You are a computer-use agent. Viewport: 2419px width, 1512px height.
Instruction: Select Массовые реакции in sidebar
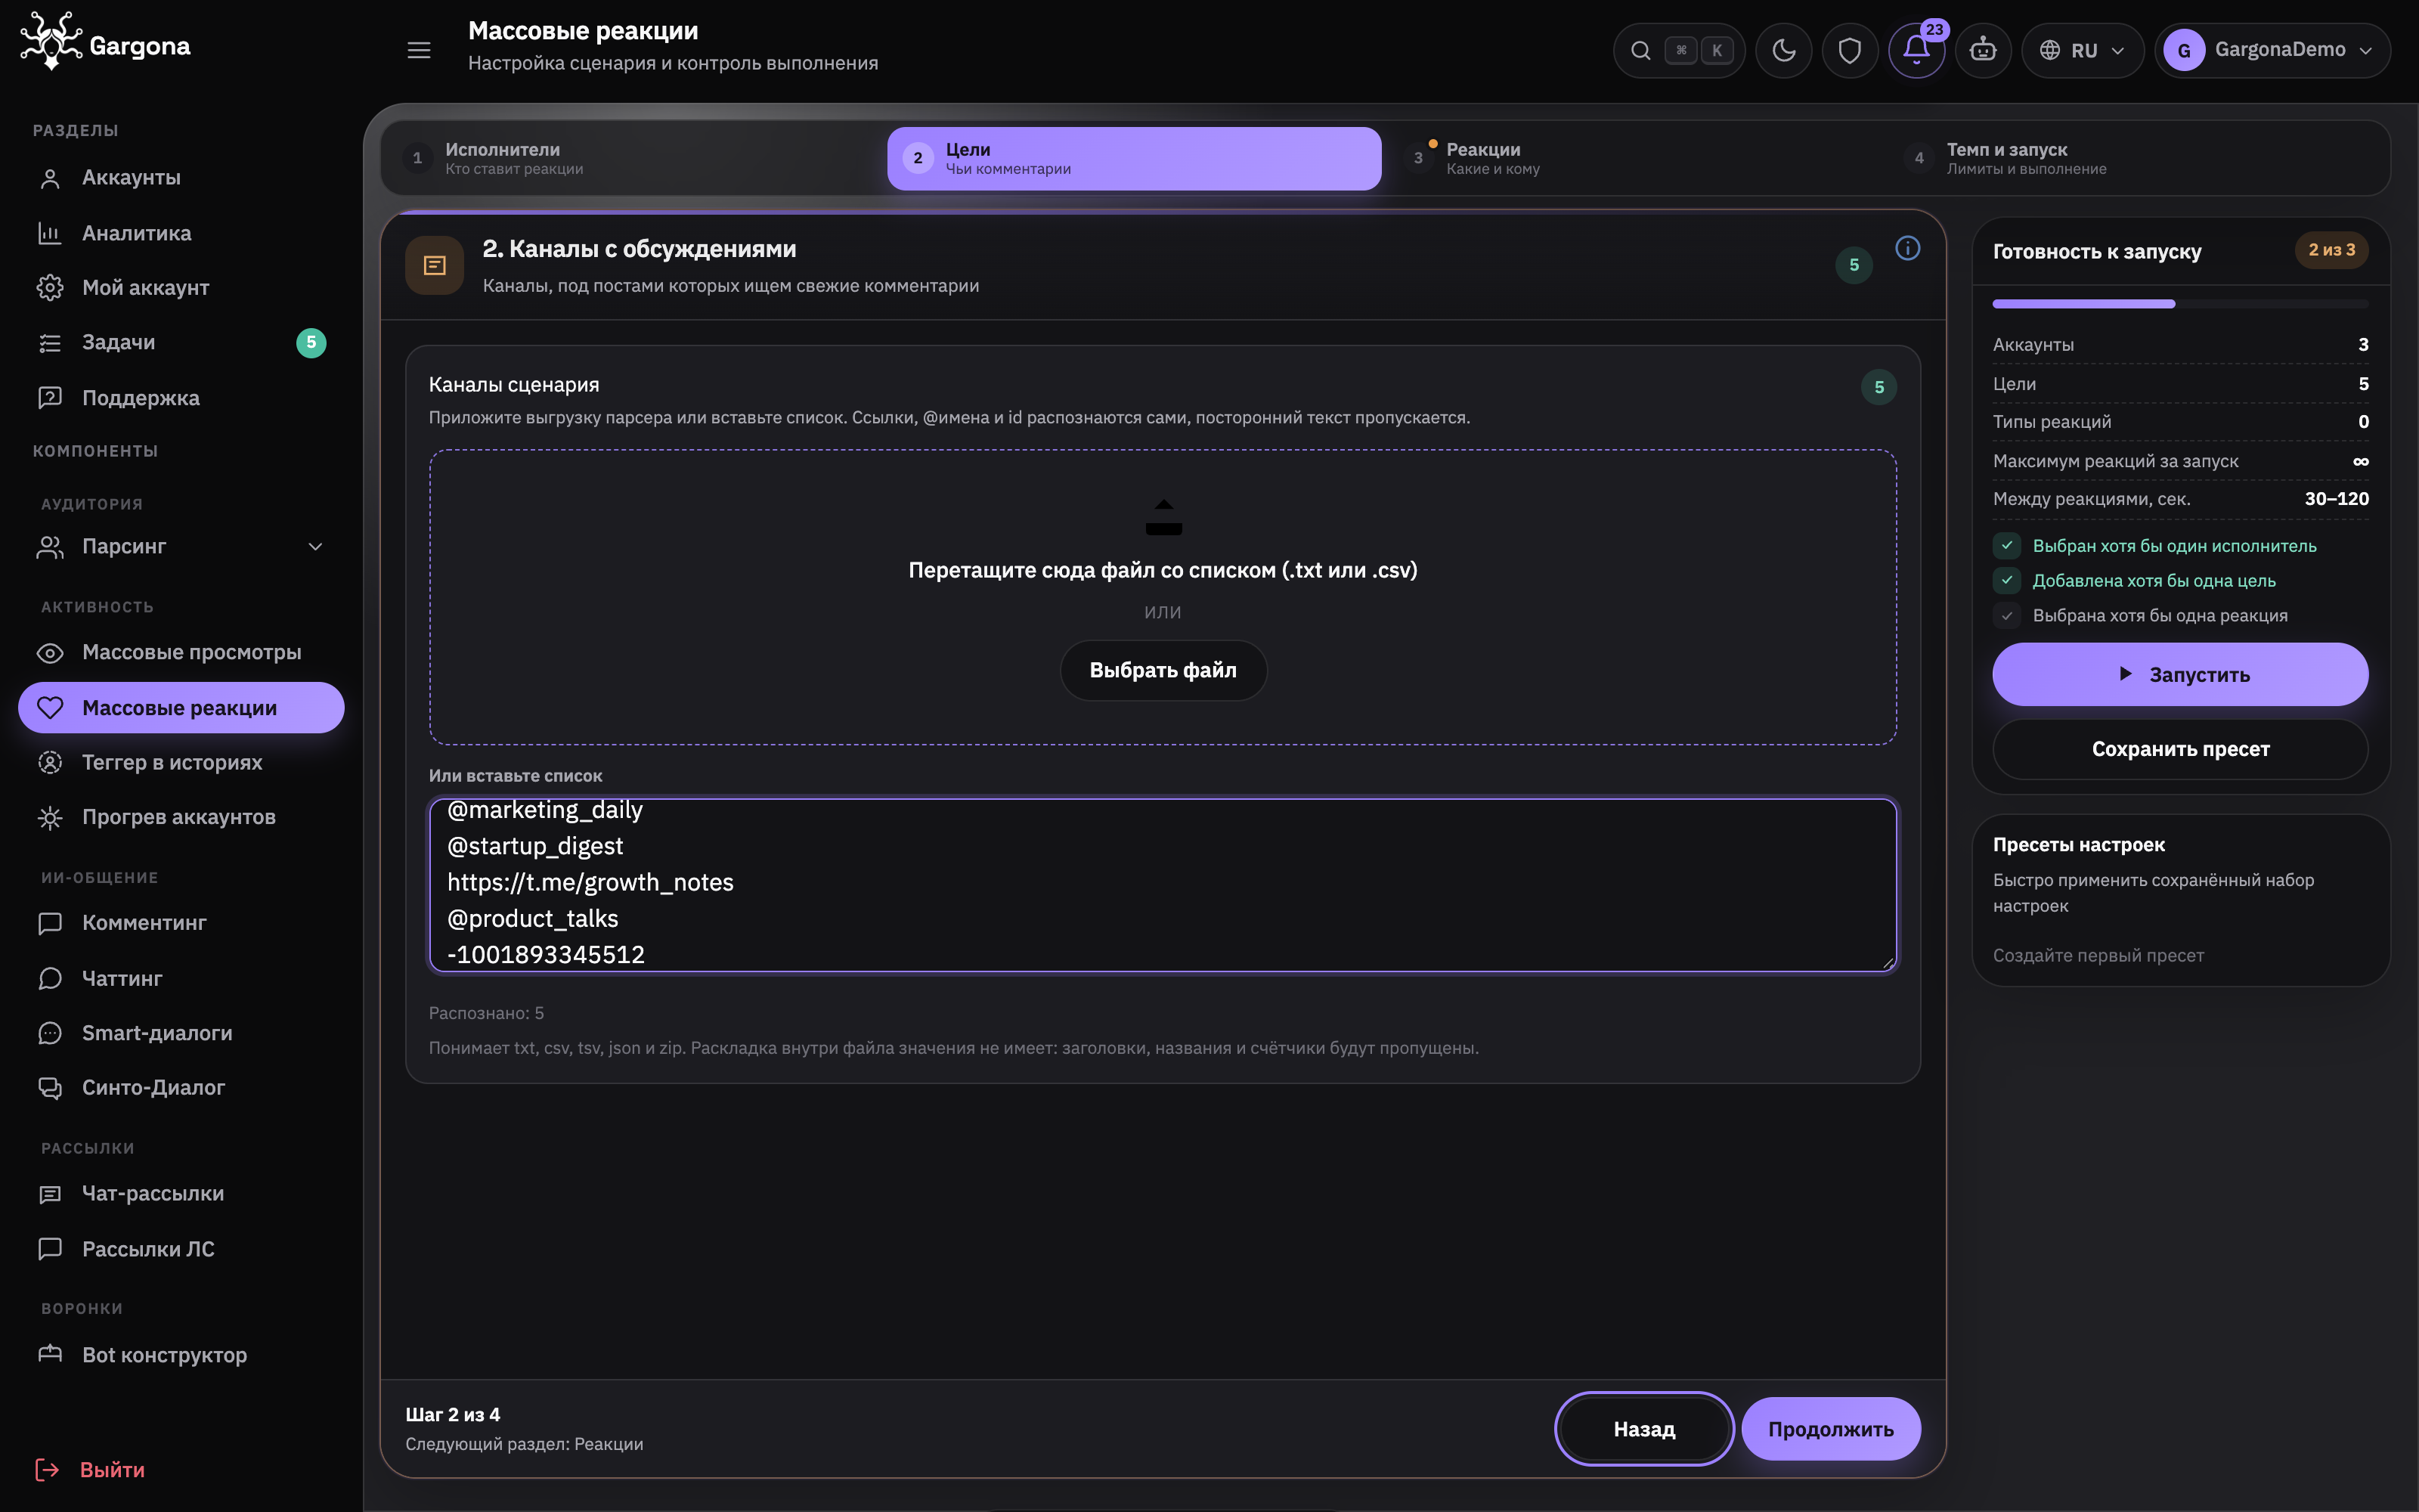tap(181, 708)
